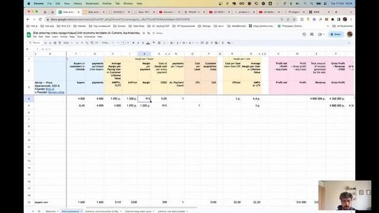Click the increase font size plus button
The image size is (379, 213).
click(128, 43)
